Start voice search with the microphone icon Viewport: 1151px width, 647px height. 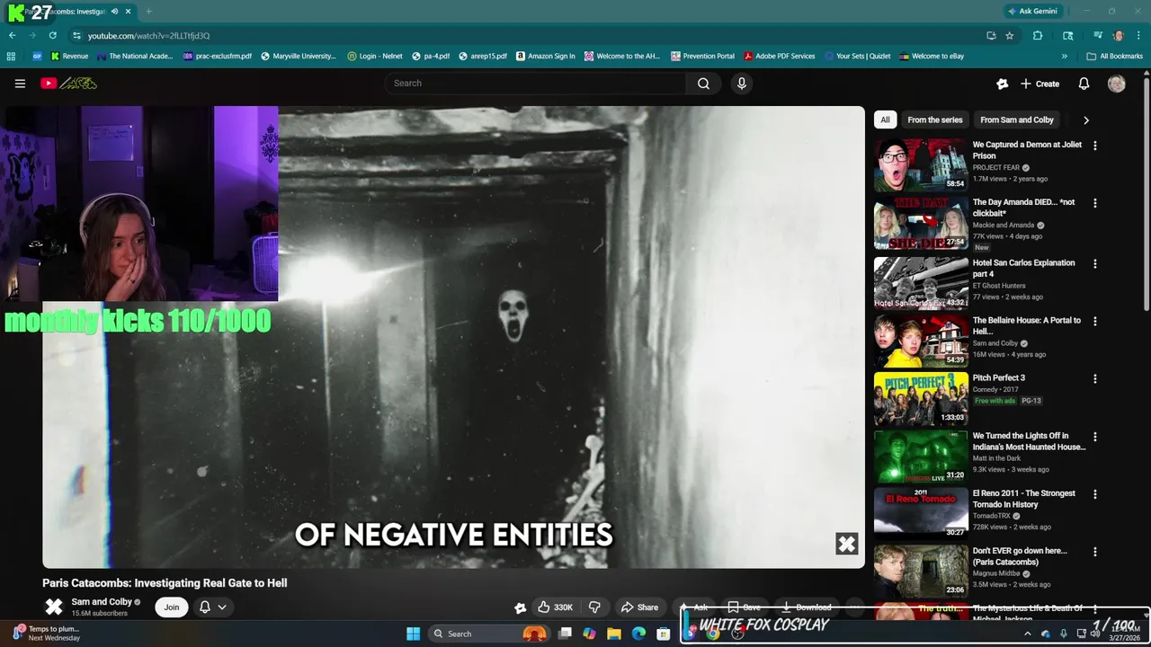[x=741, y=84]
